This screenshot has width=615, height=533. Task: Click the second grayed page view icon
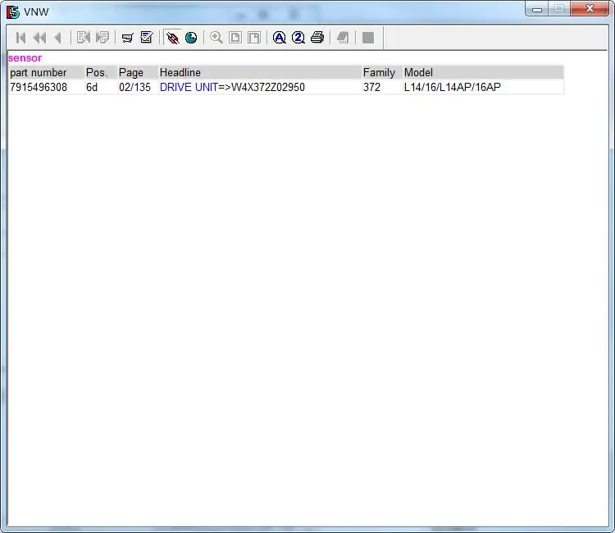254,38
